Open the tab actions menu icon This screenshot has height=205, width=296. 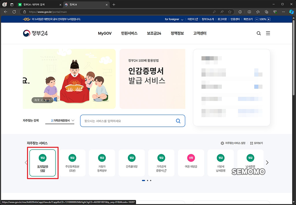[x=12, y=5]
